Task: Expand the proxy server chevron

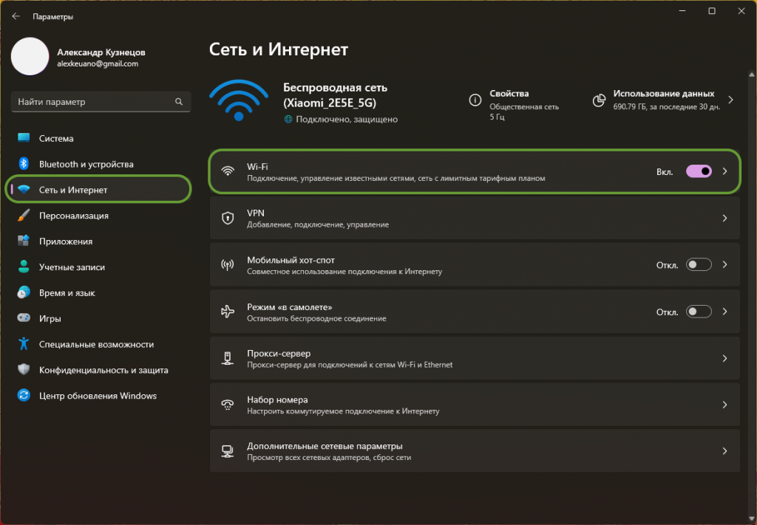Action: tap(724, 358)
